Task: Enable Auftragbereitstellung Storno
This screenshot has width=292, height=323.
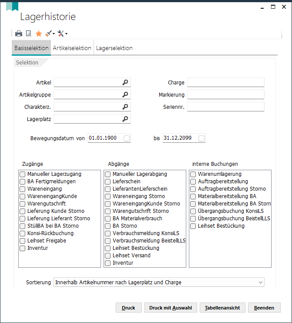Action: click(x=193, y=189)
